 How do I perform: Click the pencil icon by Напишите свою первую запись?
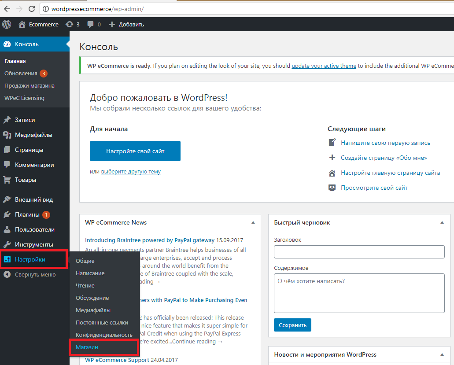332,142
